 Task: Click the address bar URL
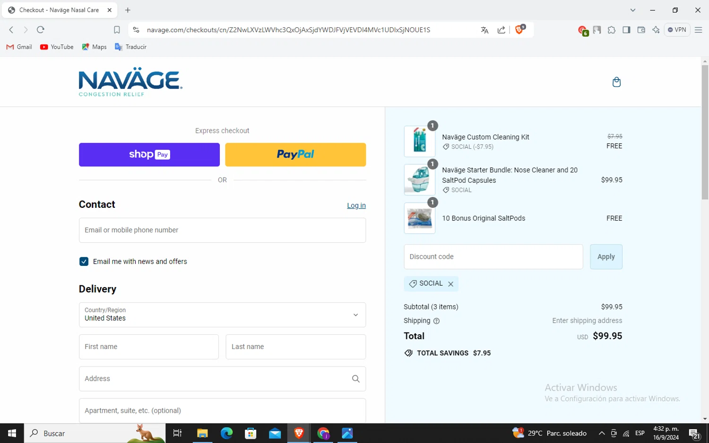[x=288, y=30]
